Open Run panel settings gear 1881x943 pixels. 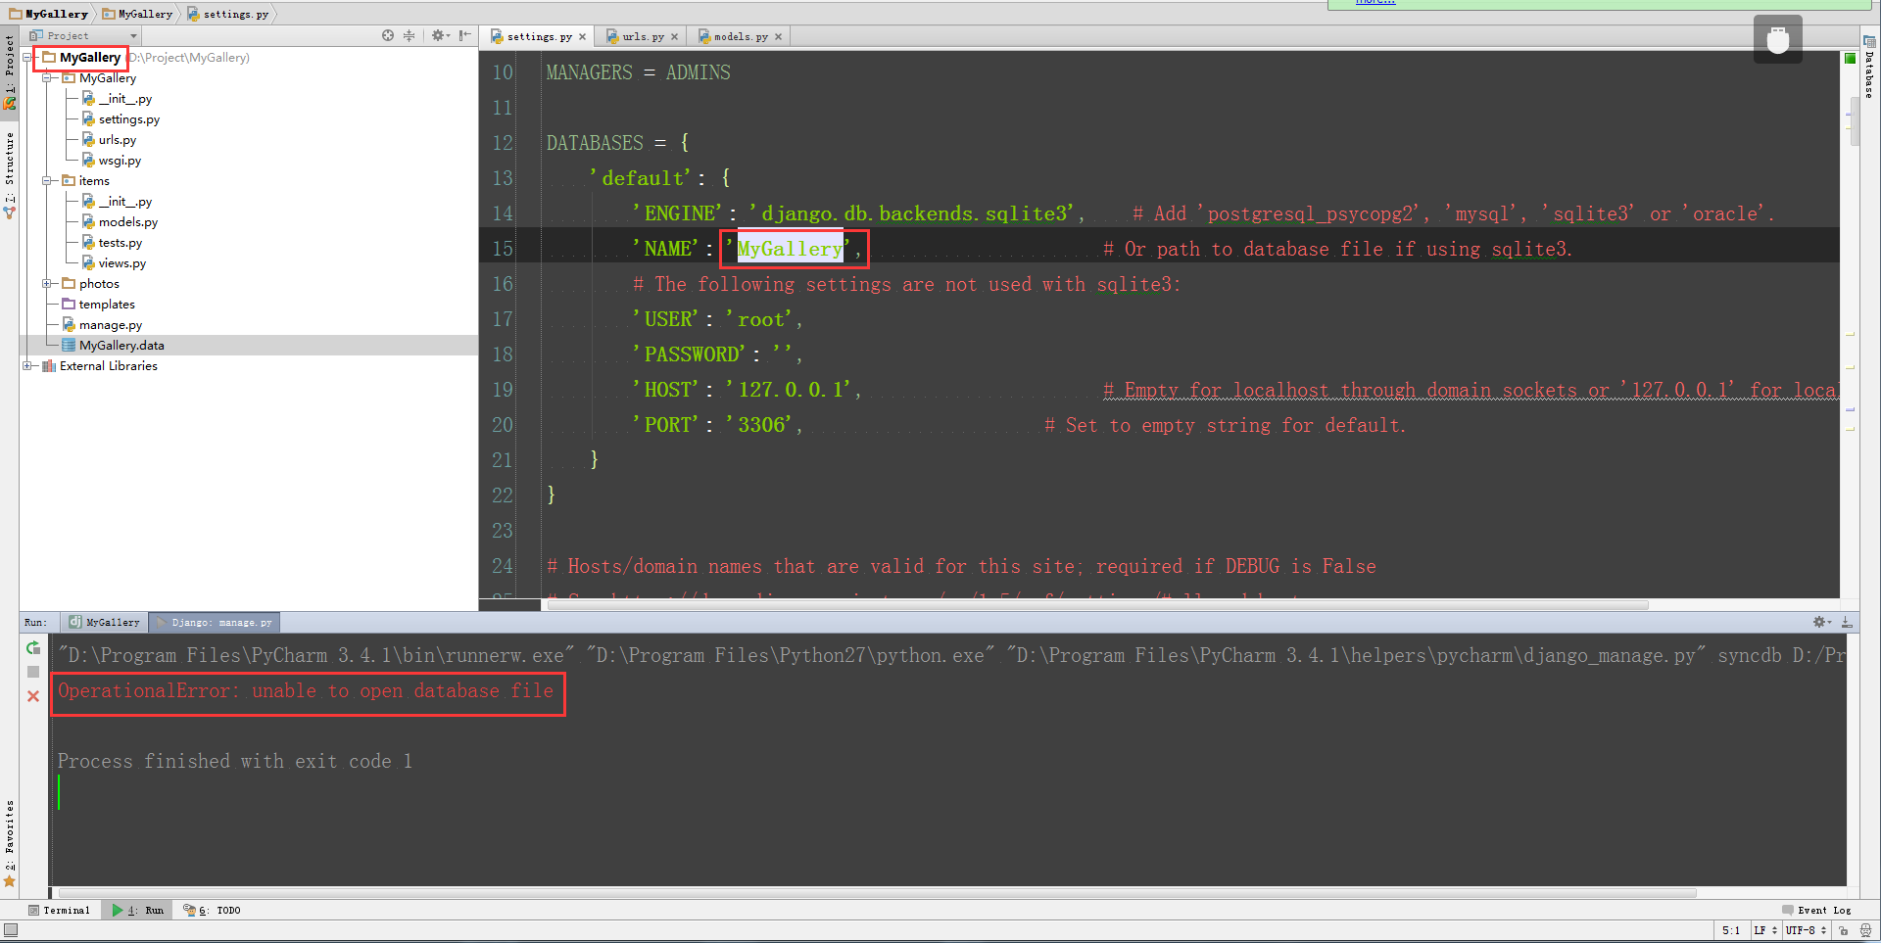tap(1819, 622)
